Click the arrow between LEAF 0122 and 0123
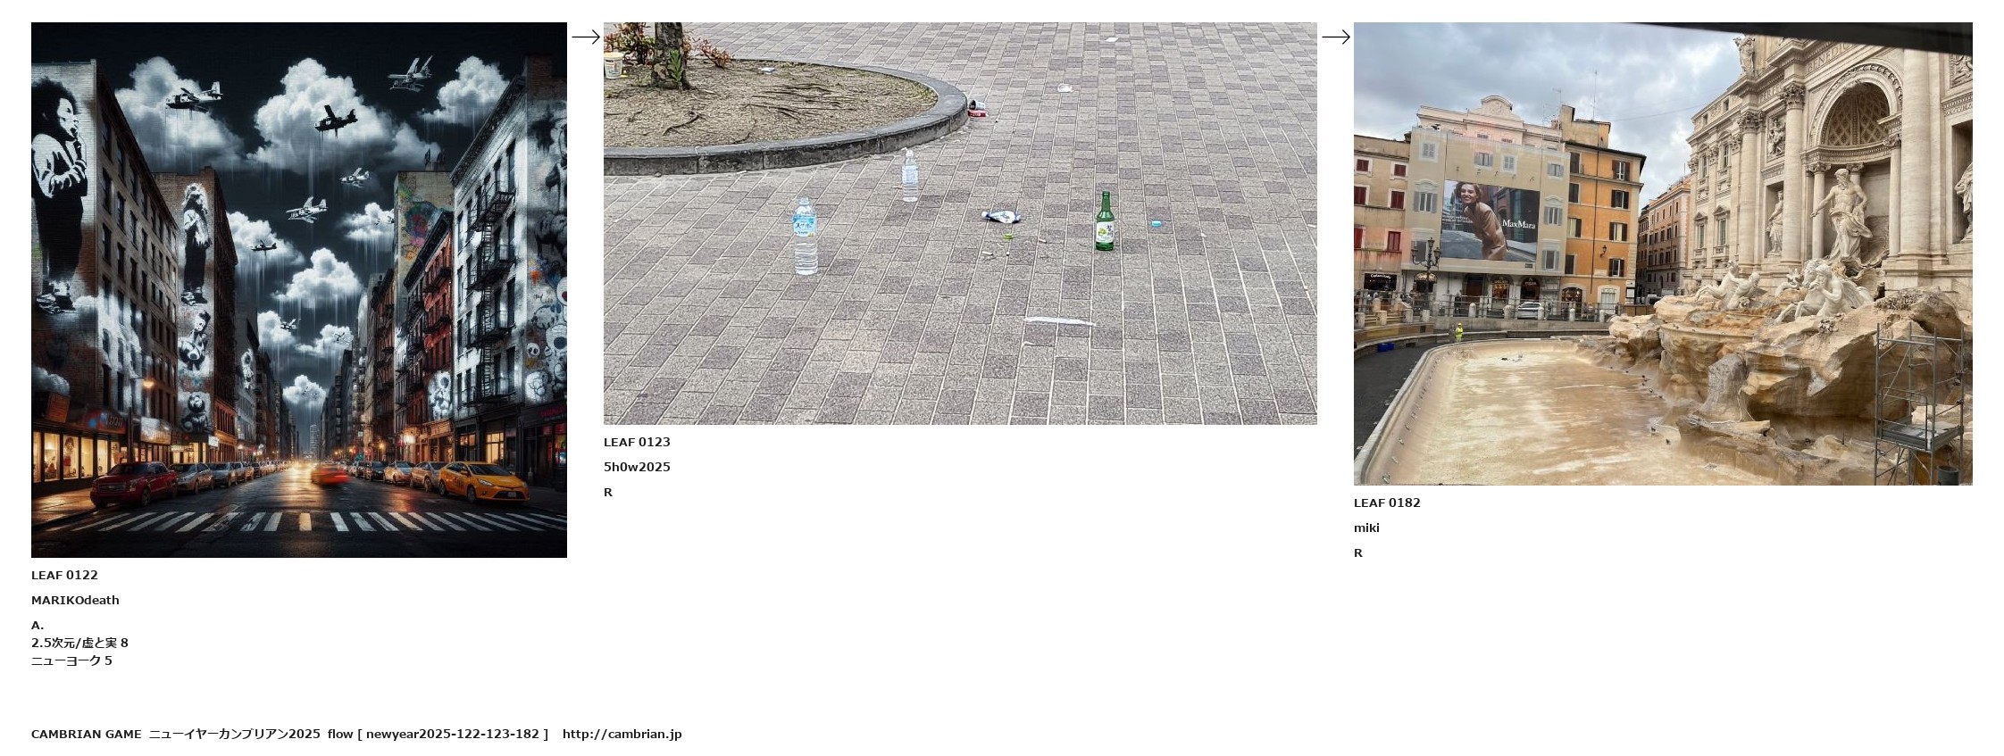This screenshot has height=756, width=2004. click(x=586, y=37)
